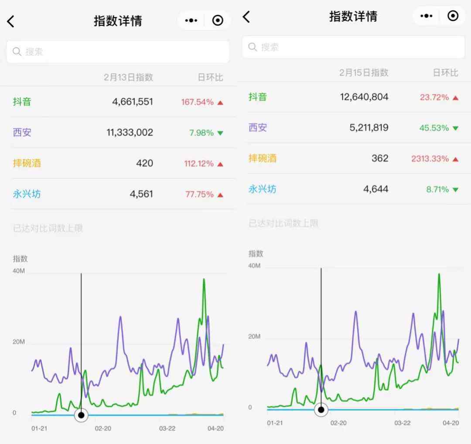
Task: Select 摔碗酒 keyword in 2月15日 panel
Action: pos(262,158)
